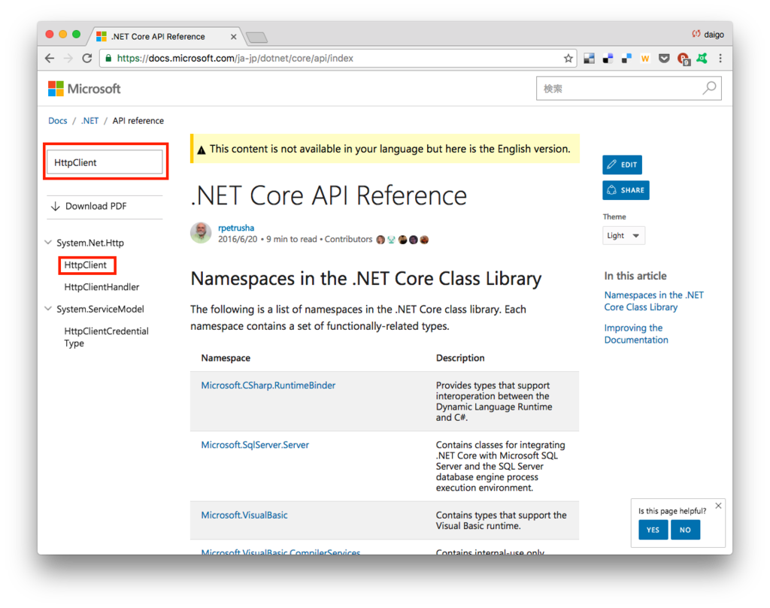Click the HttpClient filter input field
Screen dimensions: 770x608
pos(105,162)
